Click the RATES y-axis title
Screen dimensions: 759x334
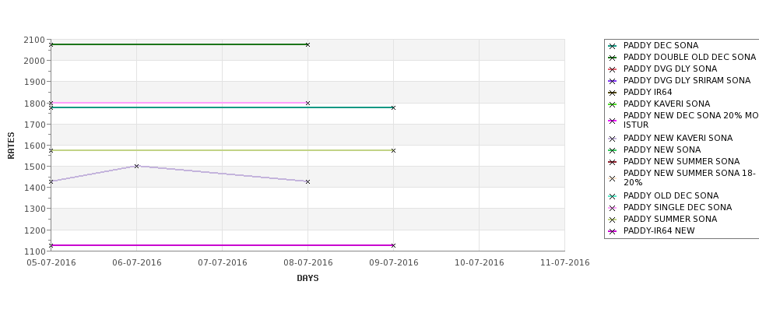pos(11,146)
